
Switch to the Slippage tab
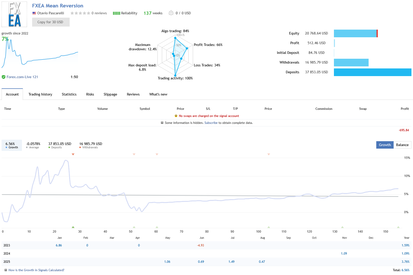pyautogui.click(x=110, y=94)
